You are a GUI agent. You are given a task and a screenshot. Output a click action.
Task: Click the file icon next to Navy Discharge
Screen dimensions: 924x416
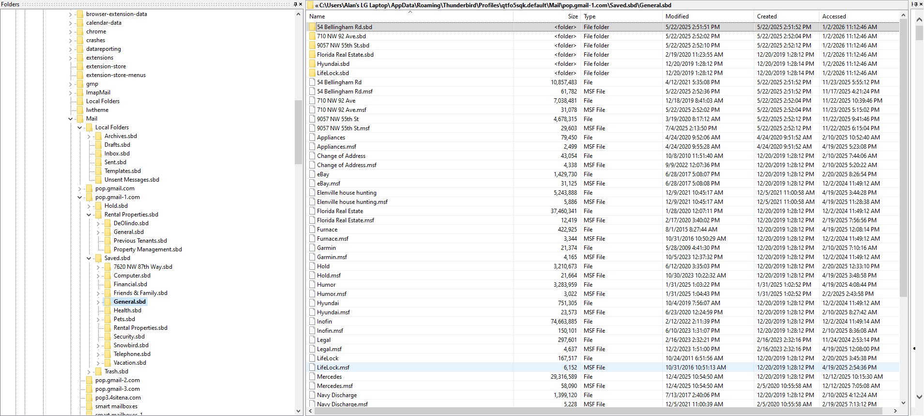[x=313, y=395]
